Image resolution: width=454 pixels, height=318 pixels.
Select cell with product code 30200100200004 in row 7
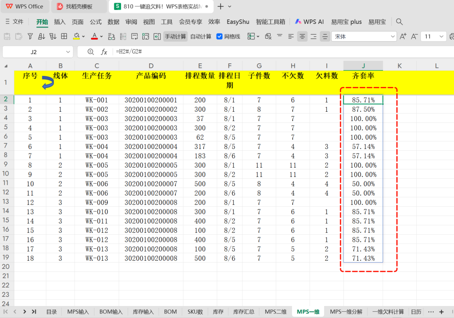coord(151,146)
